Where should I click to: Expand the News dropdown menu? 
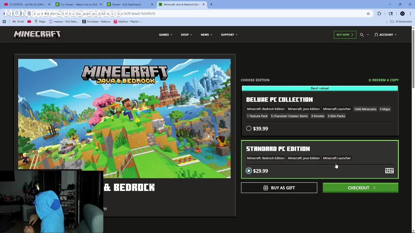(207, 35)
